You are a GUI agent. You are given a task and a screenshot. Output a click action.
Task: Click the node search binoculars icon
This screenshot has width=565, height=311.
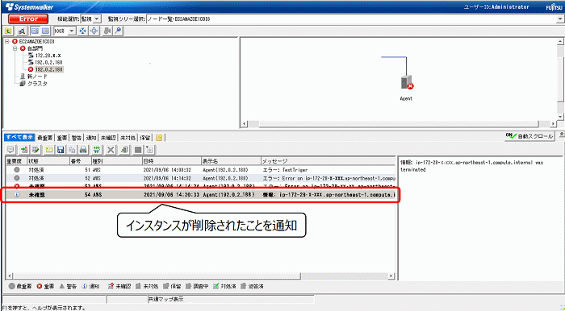21,31
